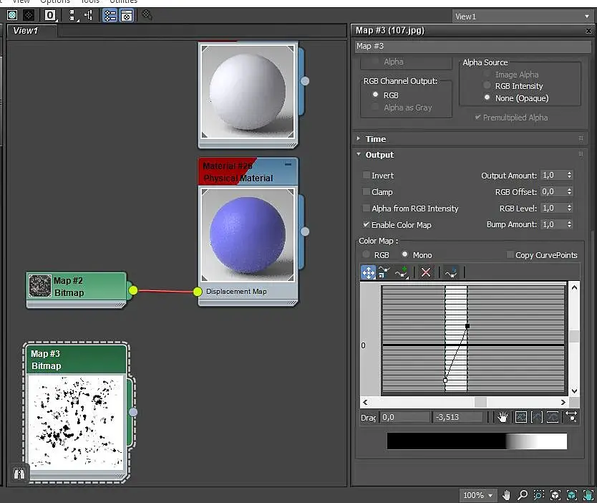Adjust the Bump Amount spinner arrows
The height and width of the screenshot is (503, 597).
coord(569,224)
